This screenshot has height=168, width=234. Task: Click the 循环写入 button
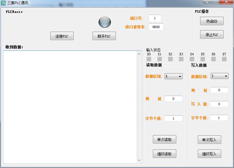[209, 154]
